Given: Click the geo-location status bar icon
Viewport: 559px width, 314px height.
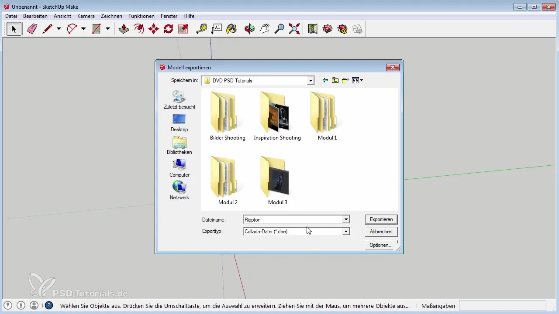Looking at the screenshot, I should 7,305.
